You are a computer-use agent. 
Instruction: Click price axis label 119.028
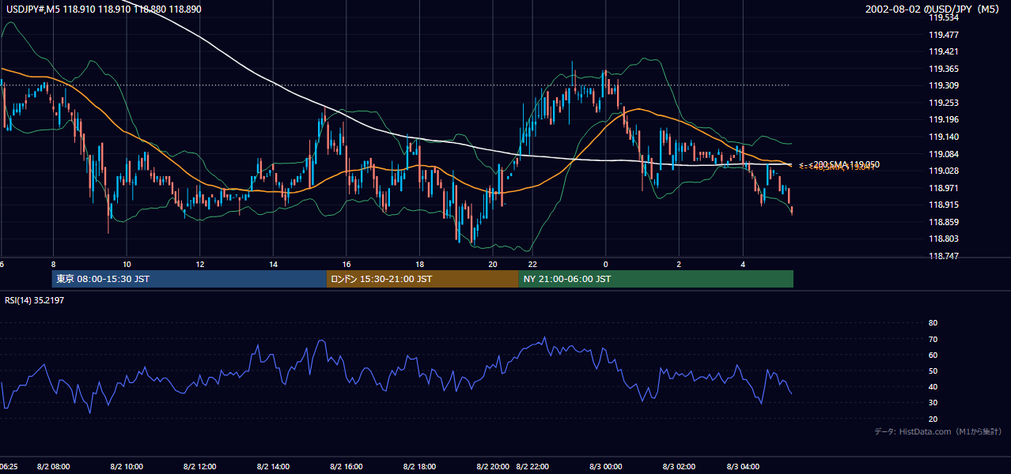pyautogui.click(x=945, y=171)
